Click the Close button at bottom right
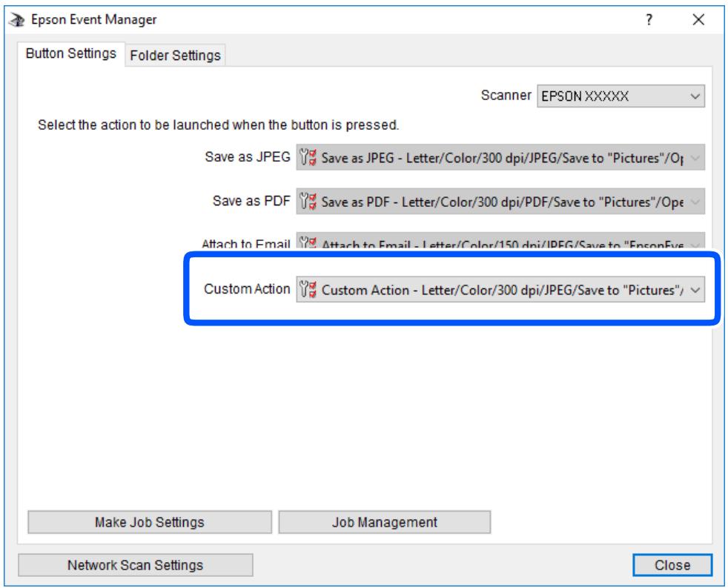The width and height of the screenshot is (728, 588). point(672,565)
